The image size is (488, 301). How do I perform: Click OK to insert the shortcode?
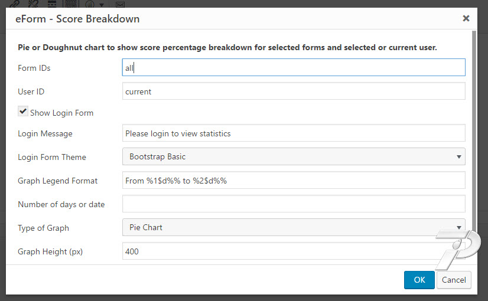point(419,280)
